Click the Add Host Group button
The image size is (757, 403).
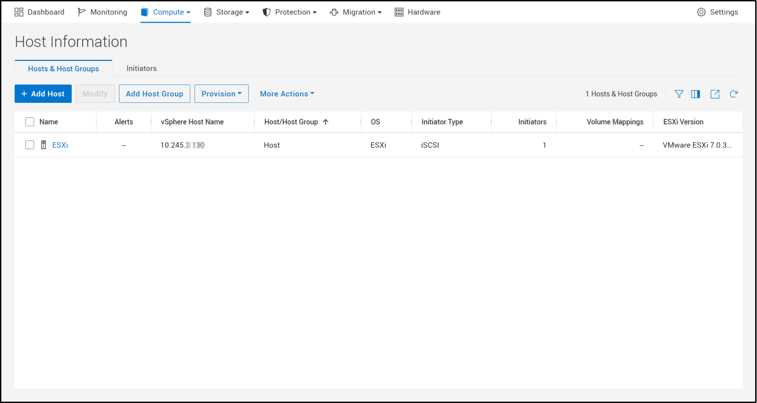click(x=155, y=94)
